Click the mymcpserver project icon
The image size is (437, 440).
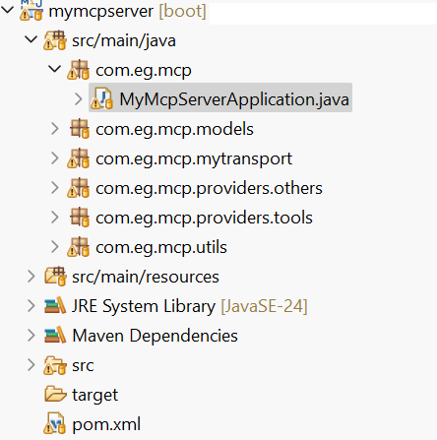31,10
